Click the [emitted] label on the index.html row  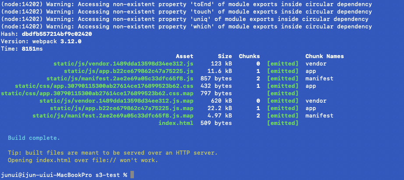(x=282, y=123)
